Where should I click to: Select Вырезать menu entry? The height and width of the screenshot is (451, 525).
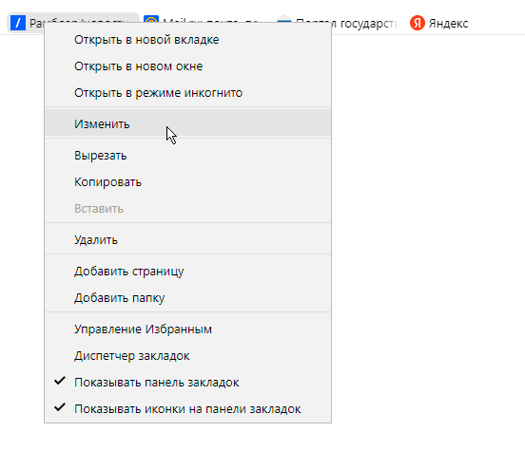click(187, 156)
